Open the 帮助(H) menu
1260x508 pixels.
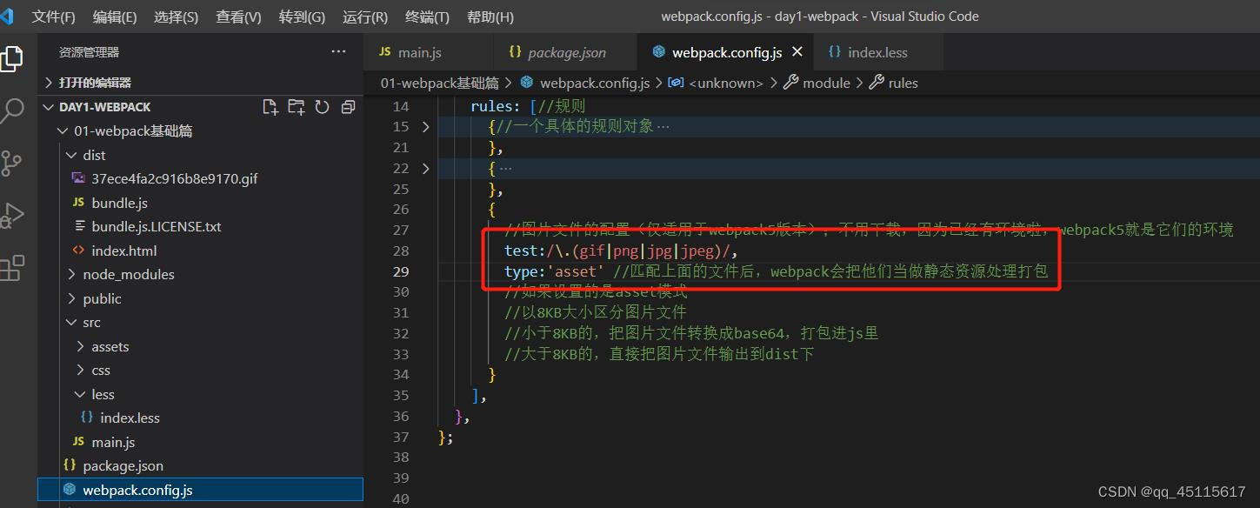point(490,17)
